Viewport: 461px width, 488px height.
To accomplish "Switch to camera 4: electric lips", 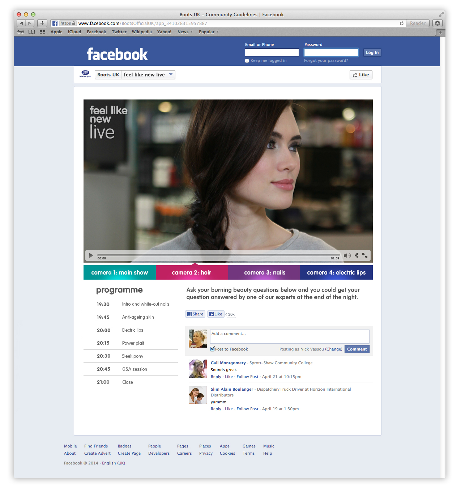I will click(336, 272).
